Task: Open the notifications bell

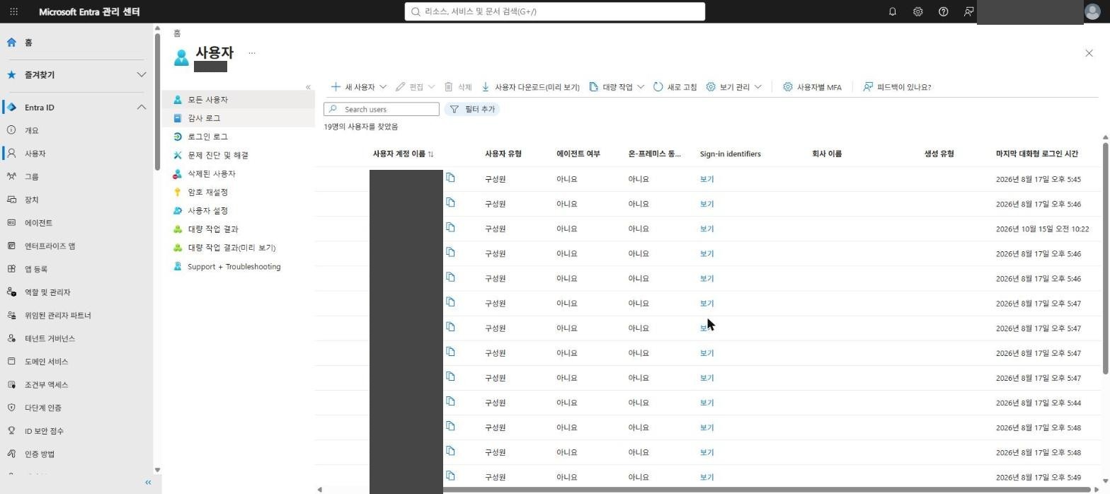Action: click(x=892, y=12)
